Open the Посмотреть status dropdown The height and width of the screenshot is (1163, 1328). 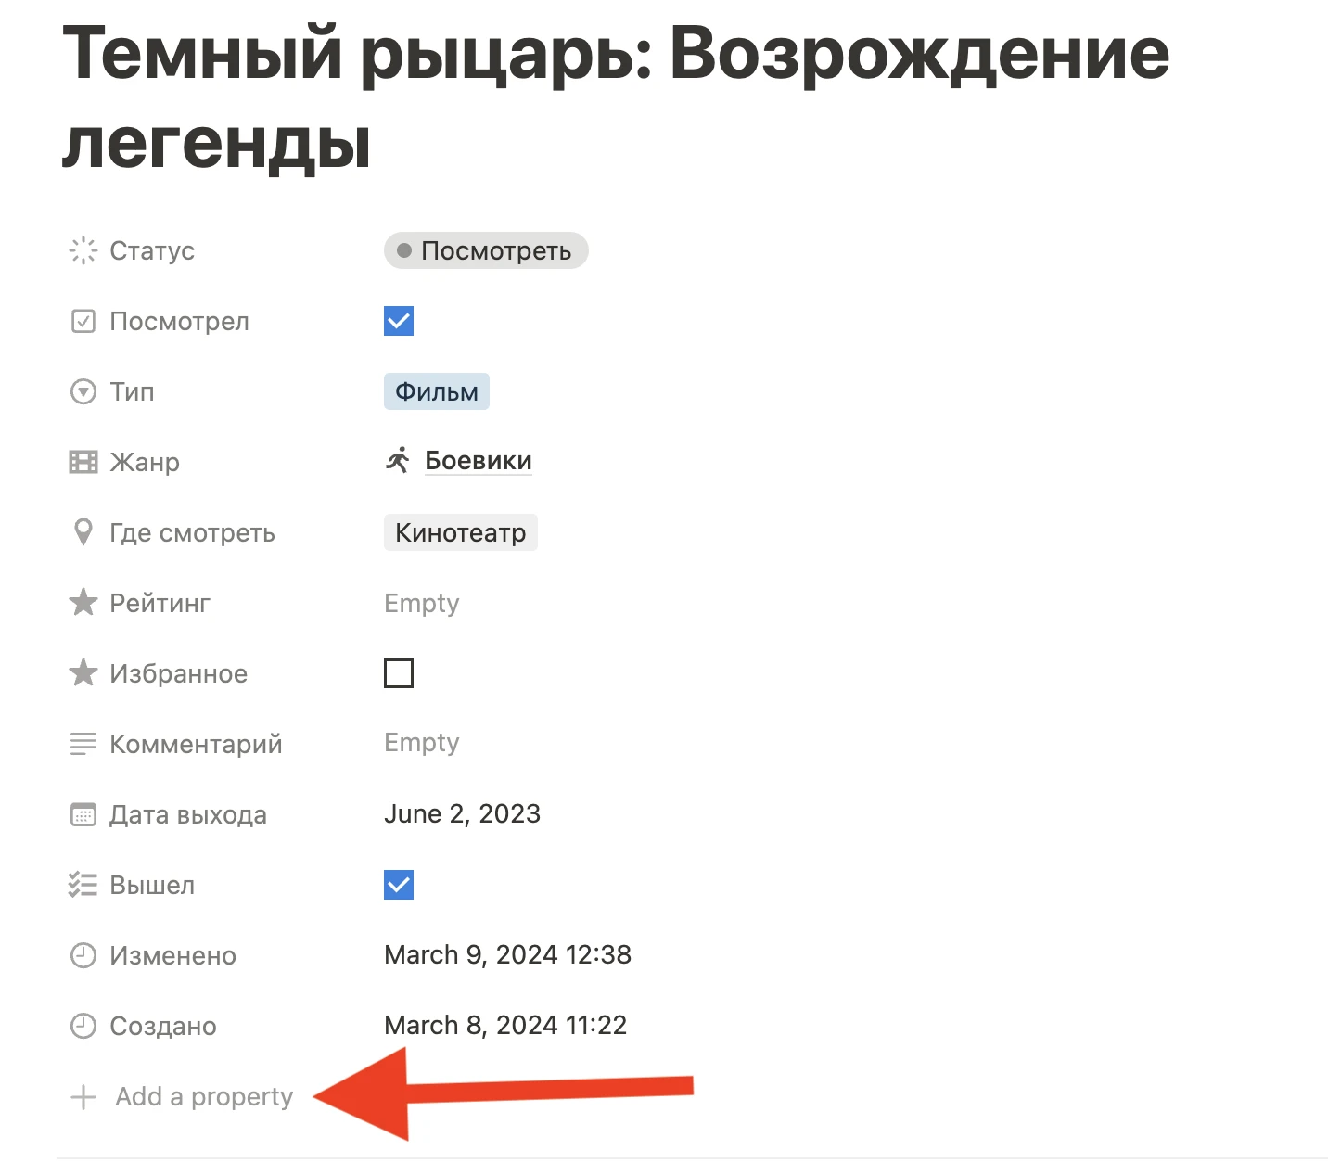coord(486,250)
